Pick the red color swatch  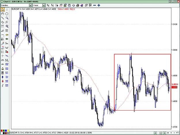pyautogui.click(x=2, y=131)
